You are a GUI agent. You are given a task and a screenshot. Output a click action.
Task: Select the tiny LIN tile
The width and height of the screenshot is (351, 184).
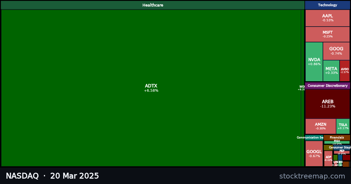point(335,164)
